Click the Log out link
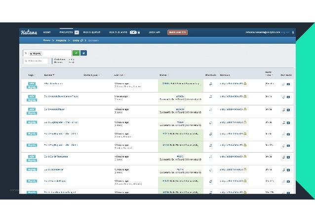This screenshot has width=315, height=222. click(x=285, y=32)
